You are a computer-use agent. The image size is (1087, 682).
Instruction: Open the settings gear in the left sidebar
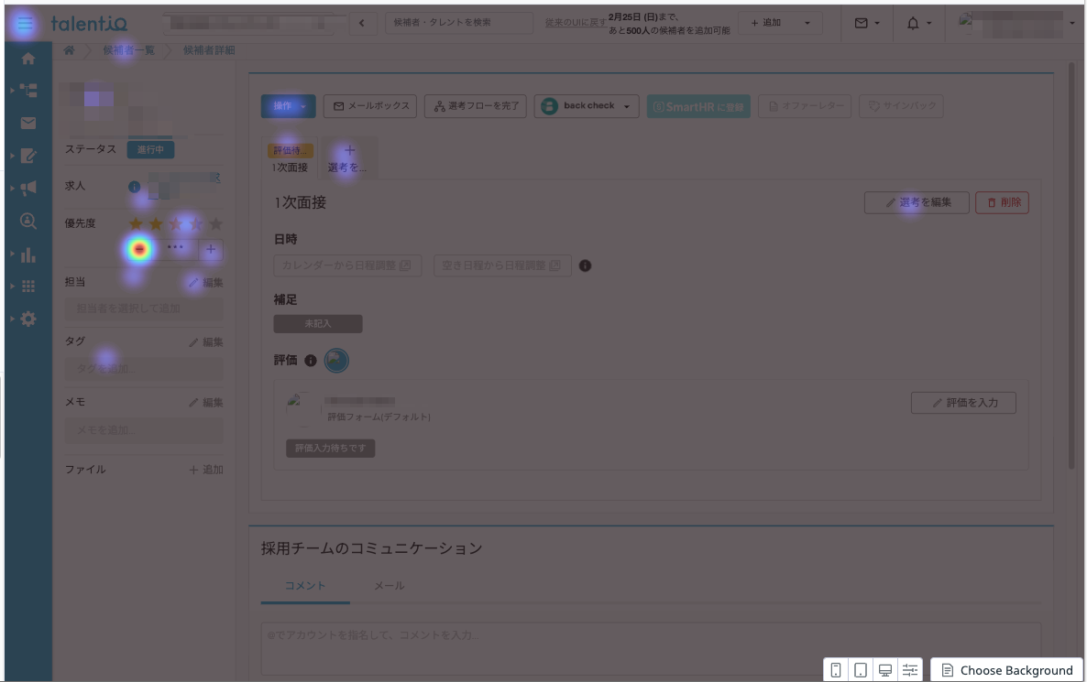[x=28, y=319]
